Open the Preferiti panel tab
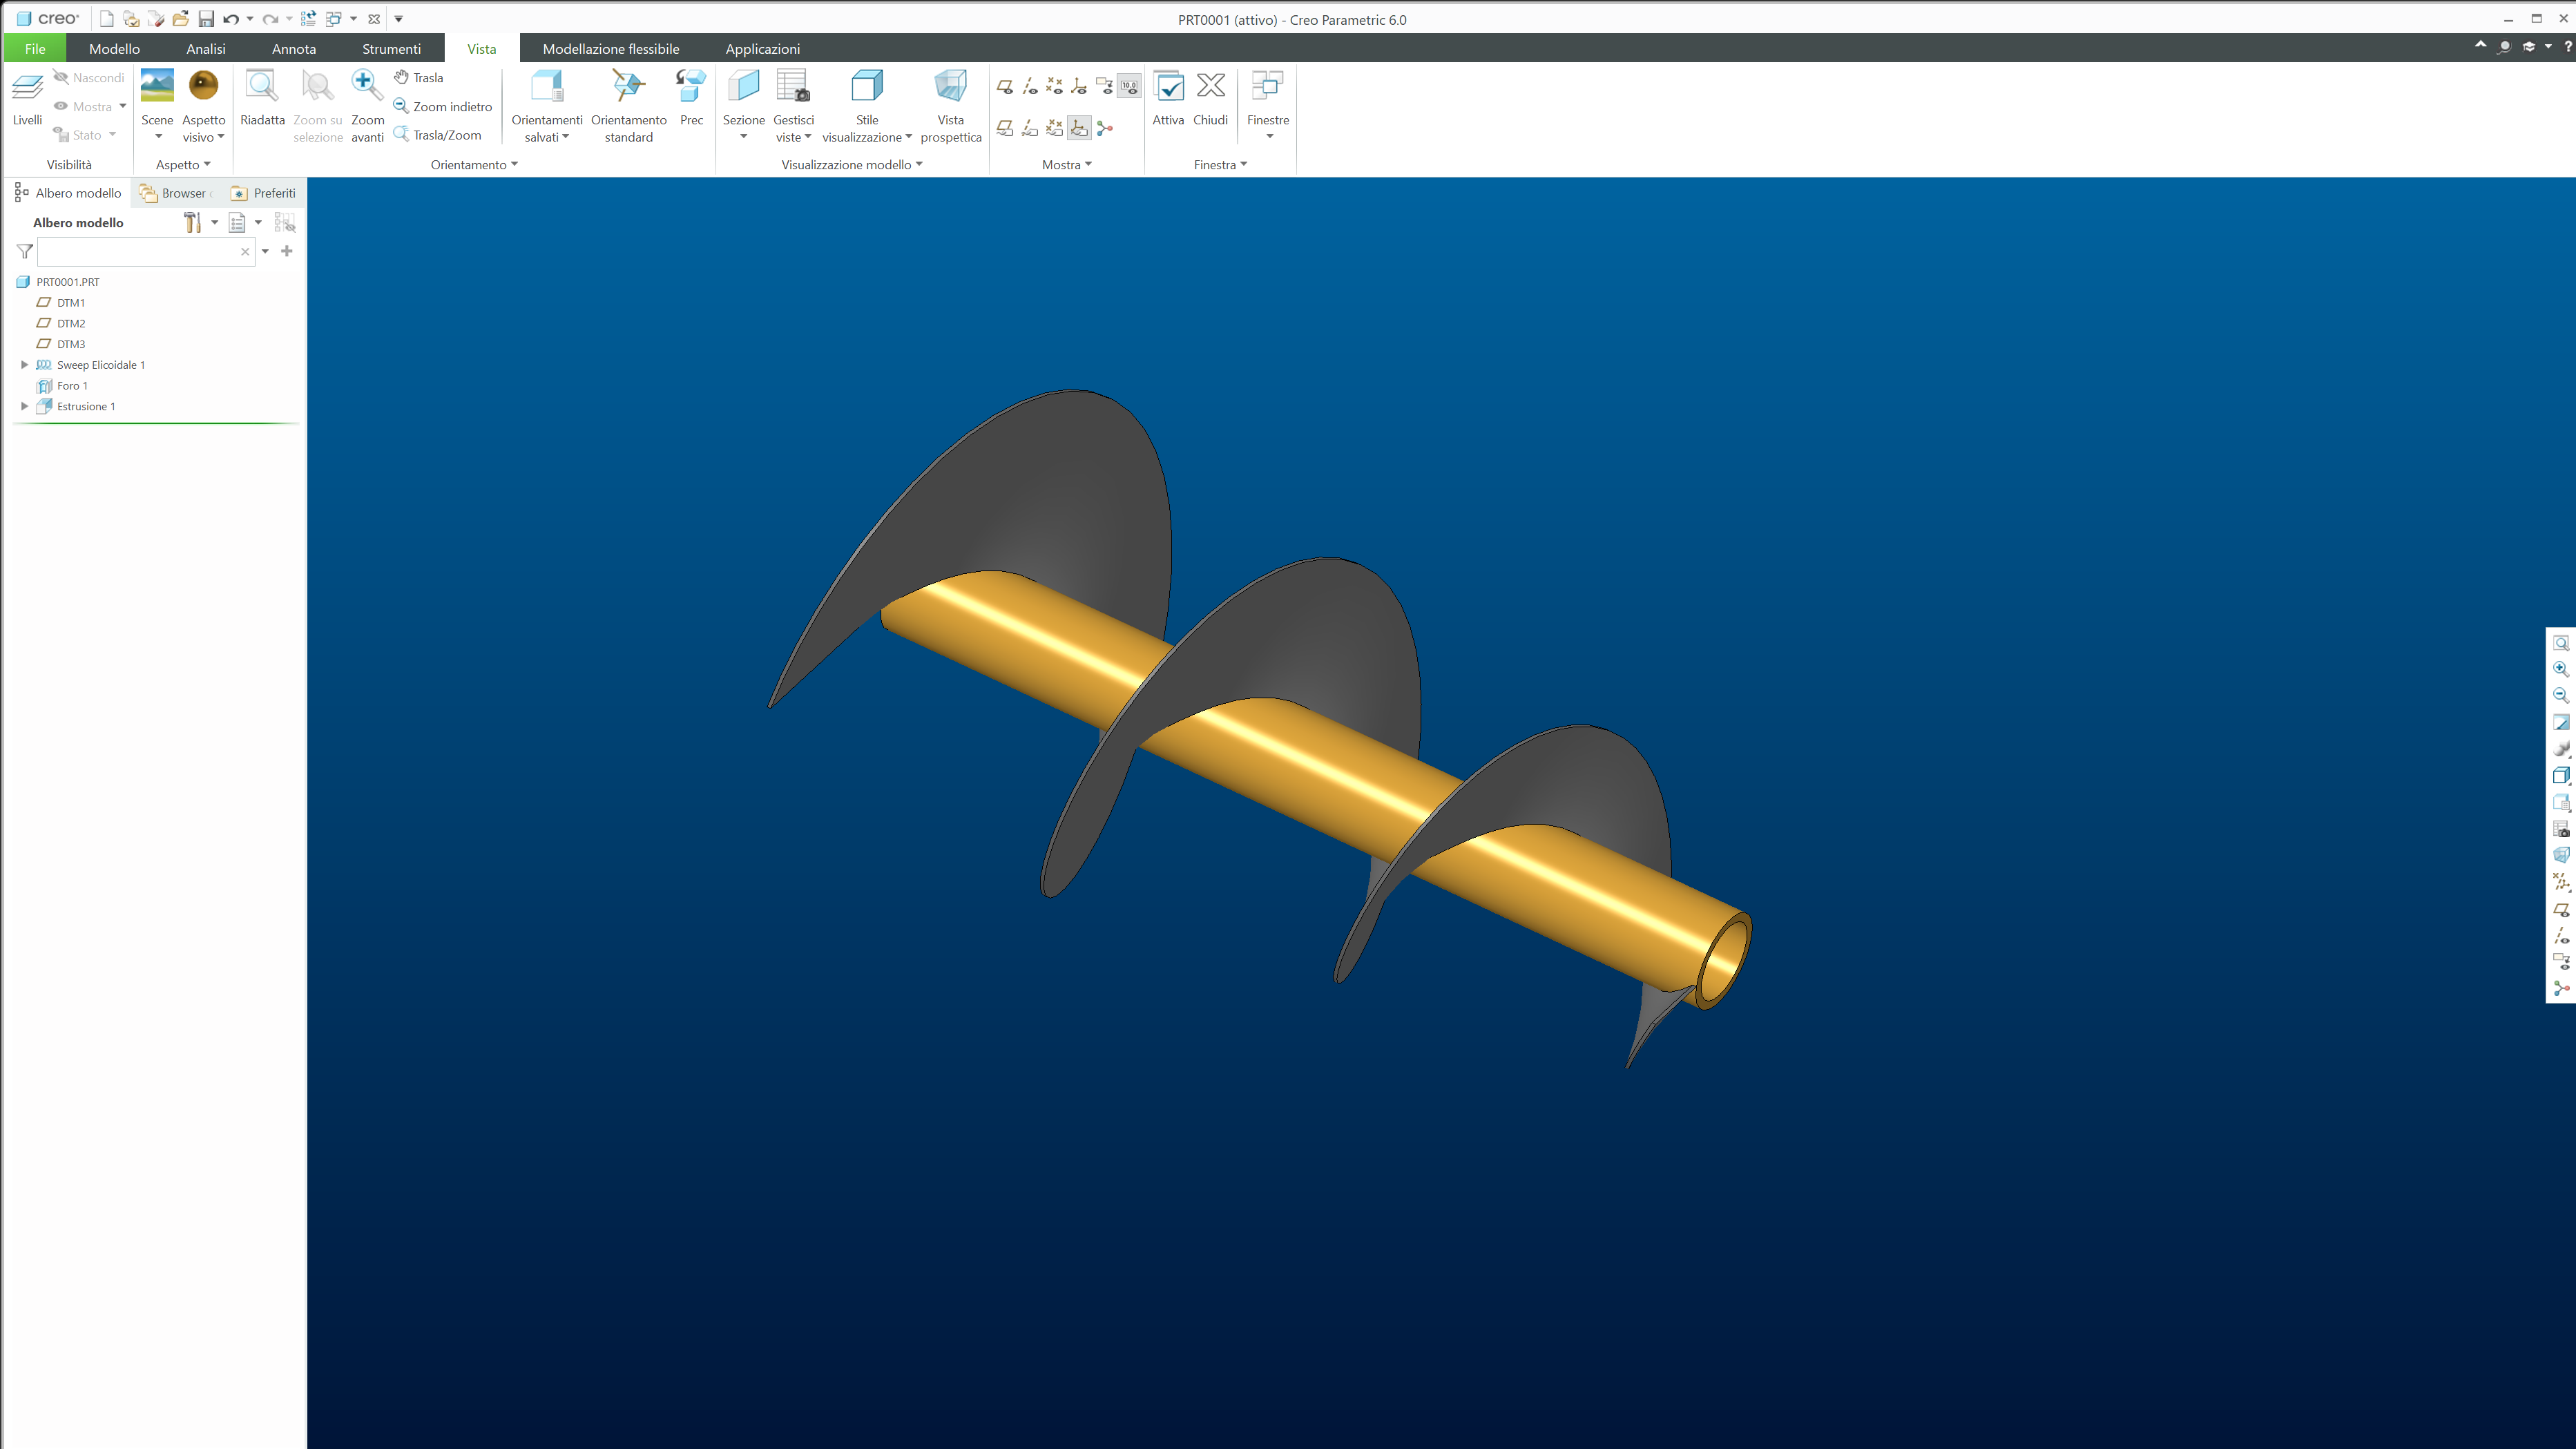The width and height of the screenshot is (2576, 1449). coord(264,193)
